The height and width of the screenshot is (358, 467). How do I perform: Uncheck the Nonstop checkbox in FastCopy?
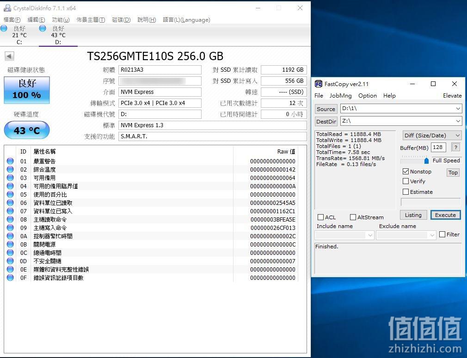pyautogui.click(x=406, y=172)
